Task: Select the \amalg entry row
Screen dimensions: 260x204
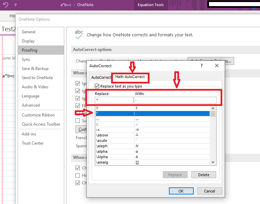Action: pos(153,163)
